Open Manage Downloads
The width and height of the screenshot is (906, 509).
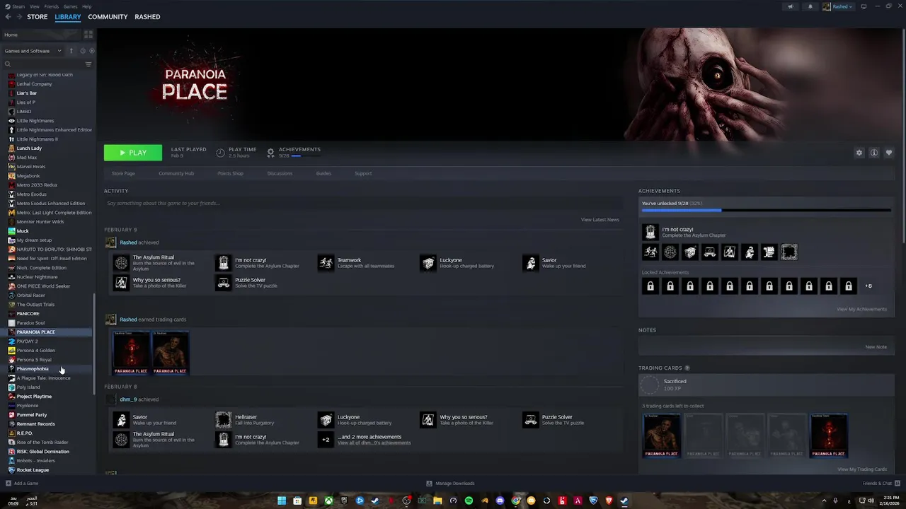click(450, 484)
